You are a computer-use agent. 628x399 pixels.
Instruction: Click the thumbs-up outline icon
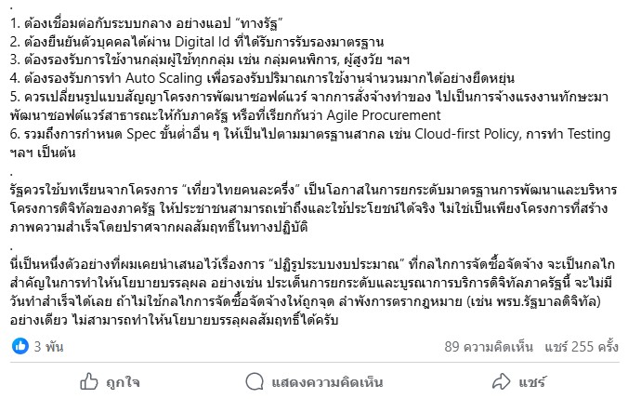point(89,381)
